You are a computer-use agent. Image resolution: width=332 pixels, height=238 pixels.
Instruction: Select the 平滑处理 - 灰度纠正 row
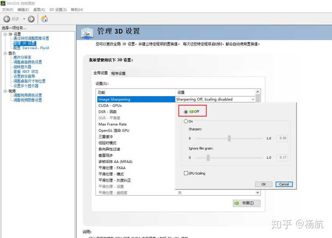[x=136, y=180]
